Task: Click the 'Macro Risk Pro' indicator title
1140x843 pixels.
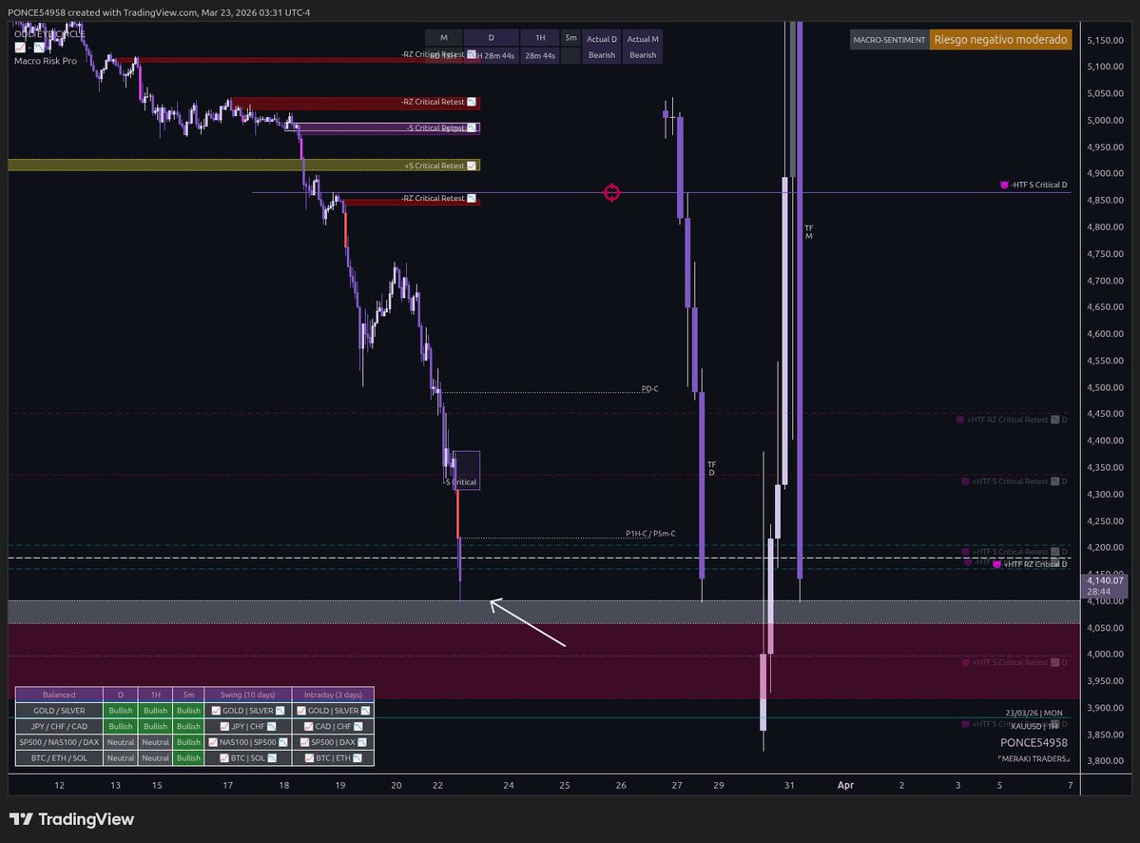Action: [x=45, y=61]
